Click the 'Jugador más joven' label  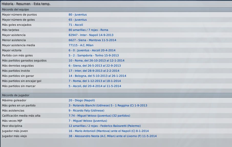coord(15,131)
